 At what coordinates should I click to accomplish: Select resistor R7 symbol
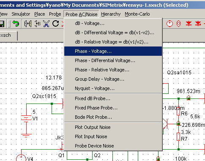[x=178, y=136]
